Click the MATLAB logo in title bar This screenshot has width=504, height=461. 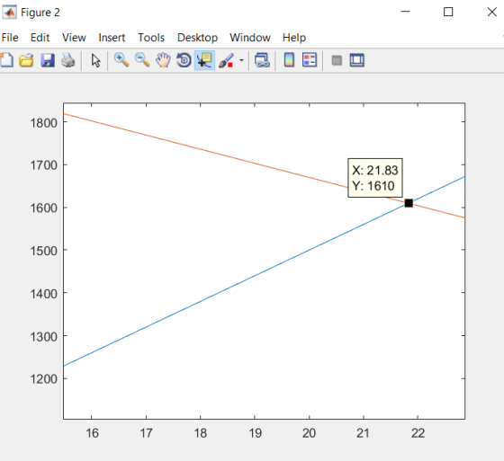coord(9,13)
